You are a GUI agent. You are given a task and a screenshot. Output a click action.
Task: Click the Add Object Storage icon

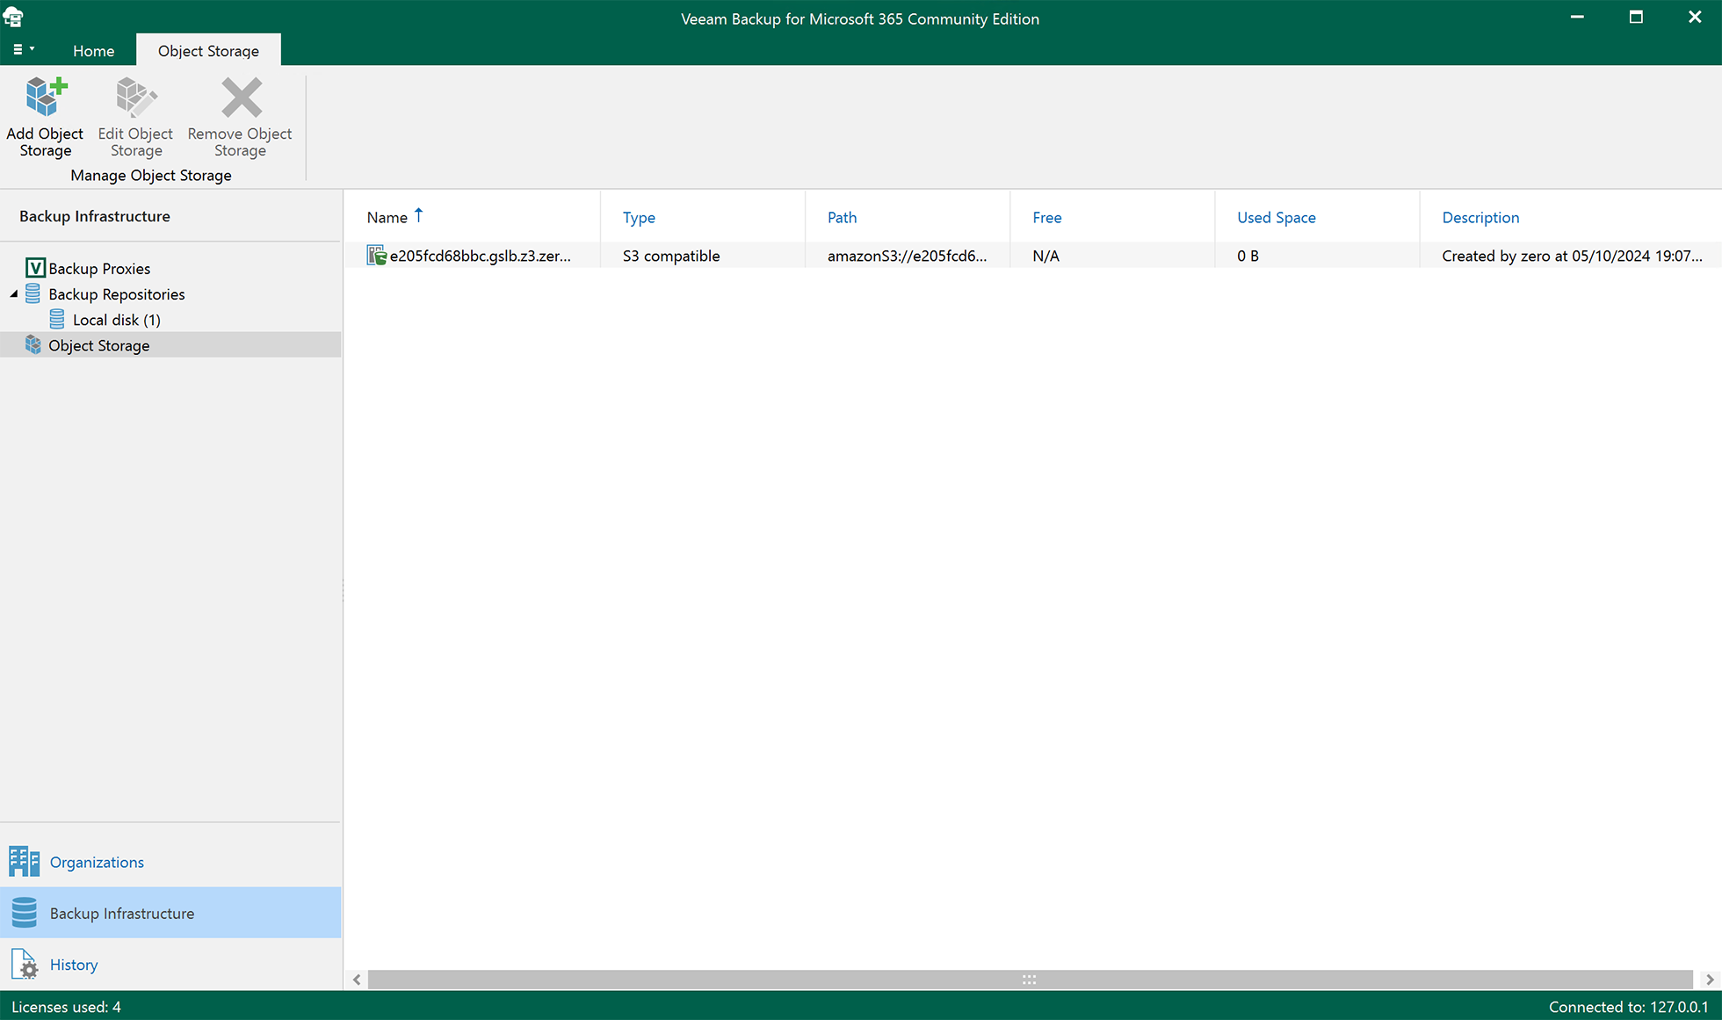pyautogui.click(x=45, y=97)
